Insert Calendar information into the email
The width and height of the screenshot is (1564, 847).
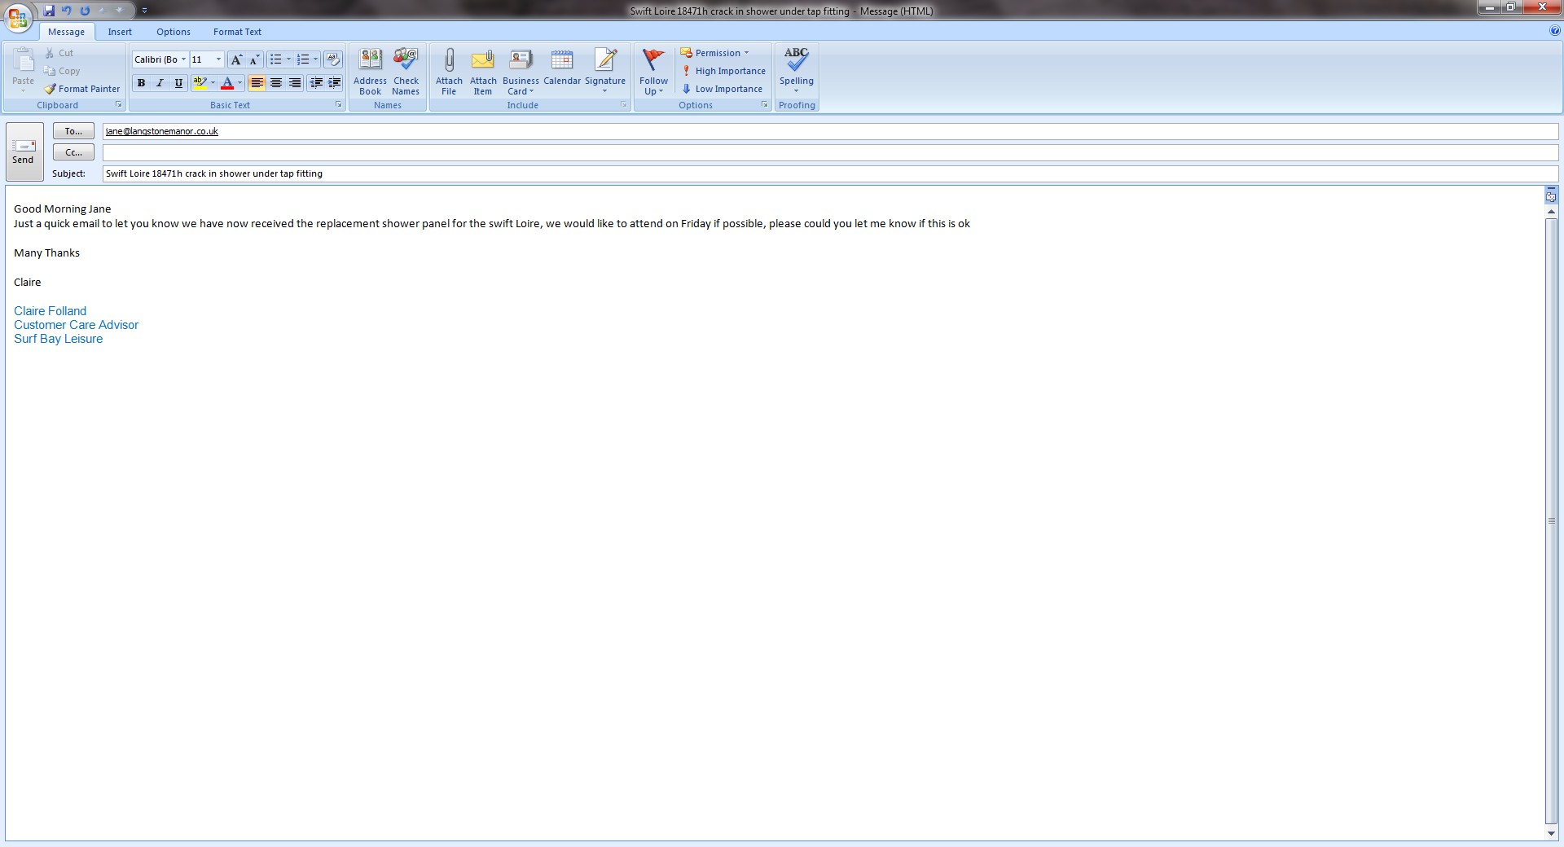562,68
